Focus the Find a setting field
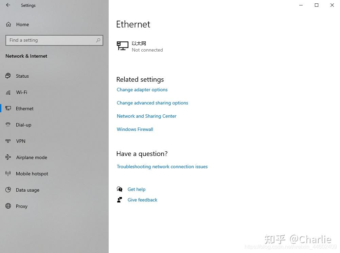340x253 pixels. [54, 40]
